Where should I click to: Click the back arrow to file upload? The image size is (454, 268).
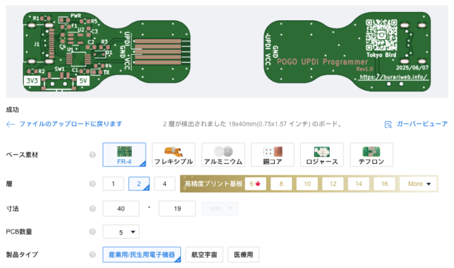pos(11,124)
